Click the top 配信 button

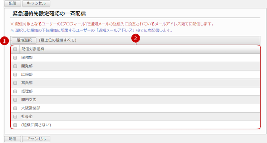point(13,3)
